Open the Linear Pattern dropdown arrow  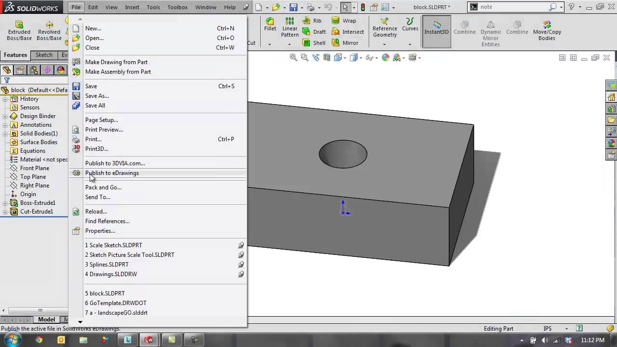290,44
